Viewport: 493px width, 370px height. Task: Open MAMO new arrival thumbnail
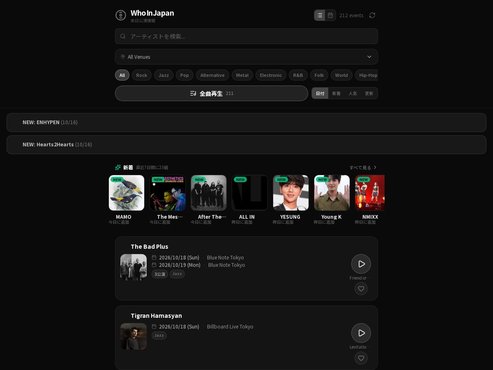(127, 193)
